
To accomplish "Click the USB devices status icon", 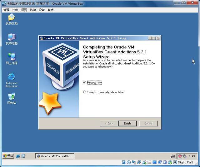I will [144, 162].
